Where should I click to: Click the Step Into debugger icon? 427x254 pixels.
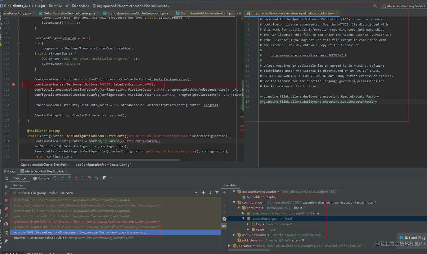click(x=69, y=178)
